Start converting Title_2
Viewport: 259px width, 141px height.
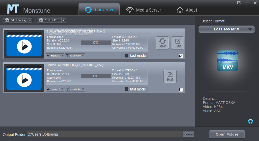162,43
